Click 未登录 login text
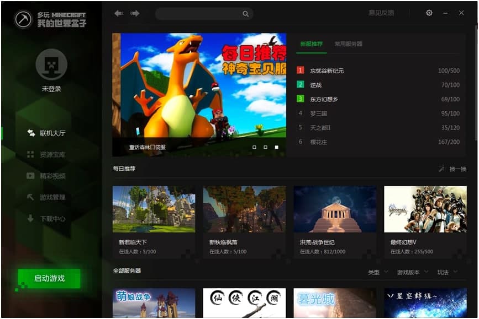The height and width of the screenshot is (319, 479). tap(51, 89)
